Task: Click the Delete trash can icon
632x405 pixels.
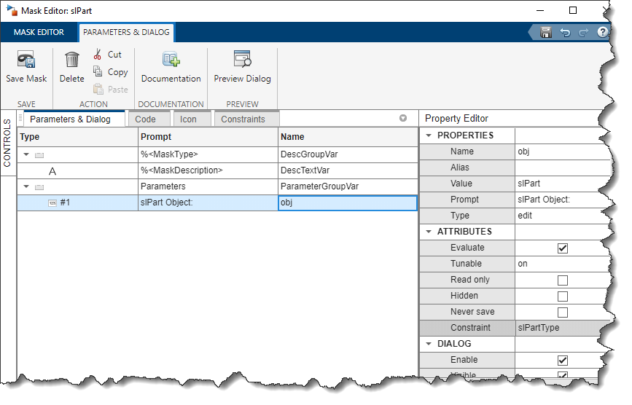Action: tap(71, 60)
